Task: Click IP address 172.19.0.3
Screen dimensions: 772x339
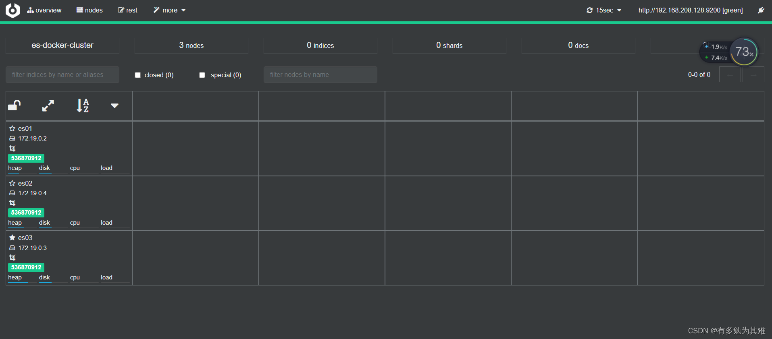Action: pyautogui.click(x=32, y=248)
